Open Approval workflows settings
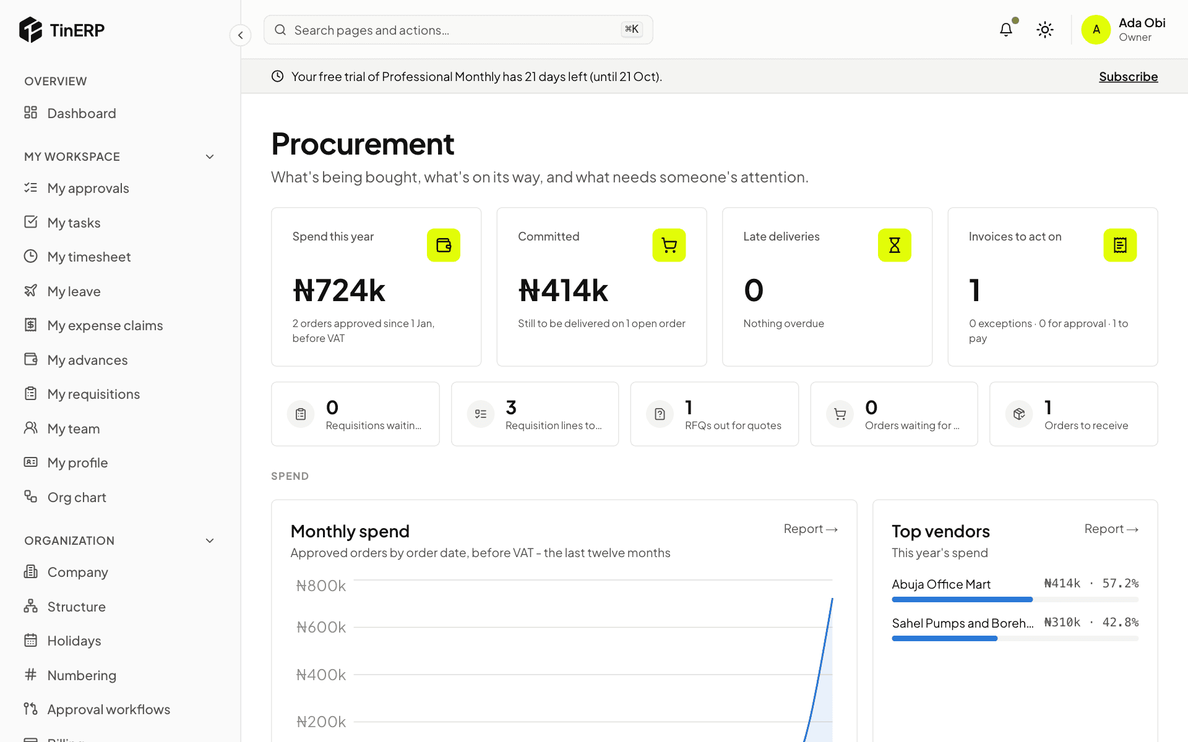The width and height of the screenshot is (1188, 742). [120, 709]
